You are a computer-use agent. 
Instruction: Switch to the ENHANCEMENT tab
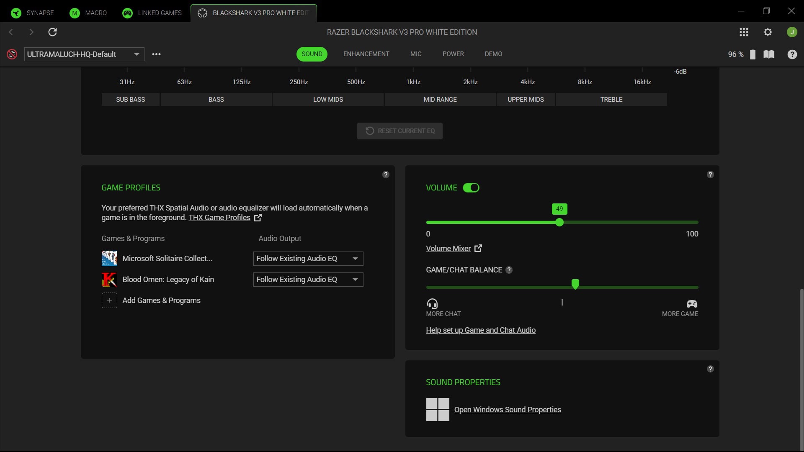click(x=366, y=54)
